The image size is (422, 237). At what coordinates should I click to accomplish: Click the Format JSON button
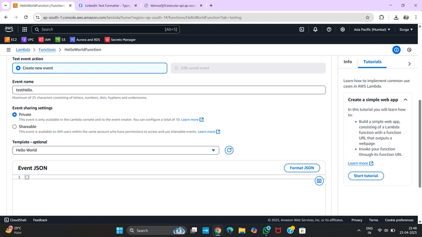tap(302, 168)
